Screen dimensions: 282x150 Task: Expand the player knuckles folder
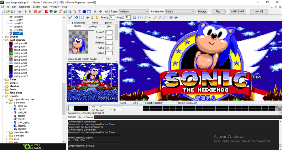point(7,132)
